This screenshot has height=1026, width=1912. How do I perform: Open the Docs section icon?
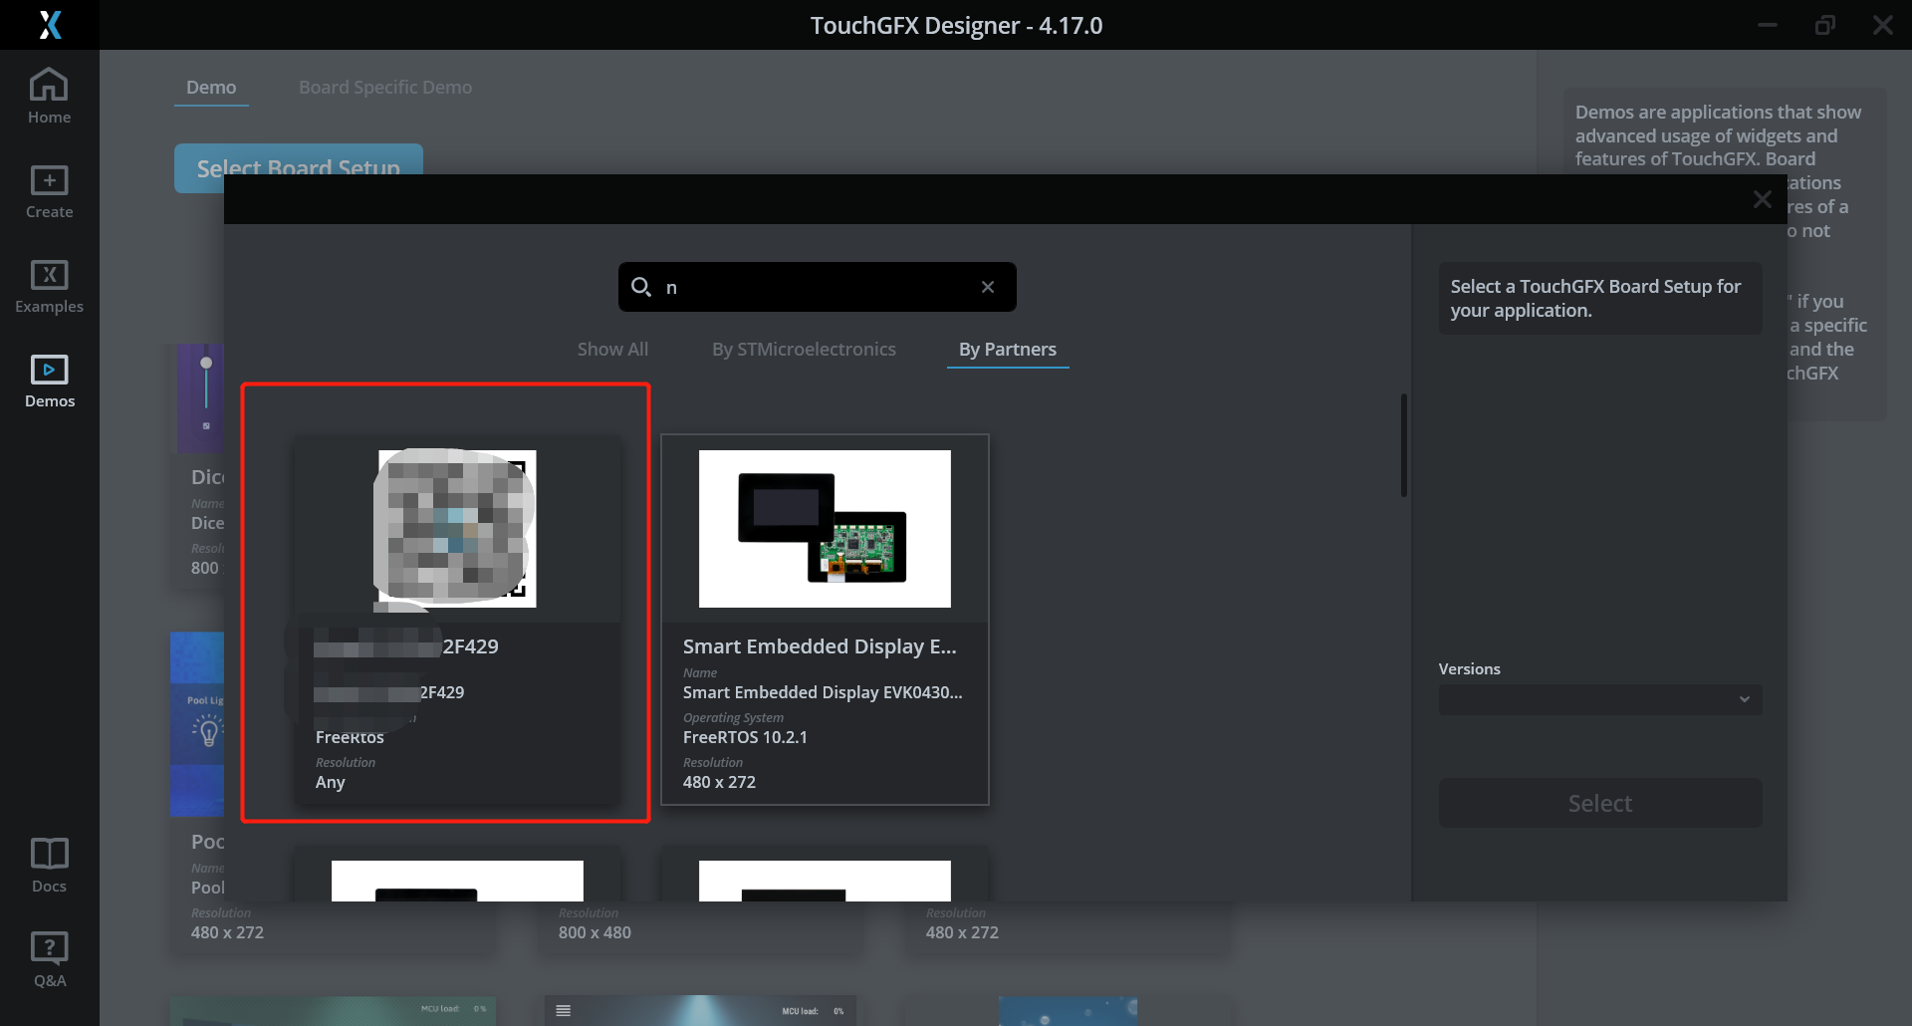click(49, 863)
